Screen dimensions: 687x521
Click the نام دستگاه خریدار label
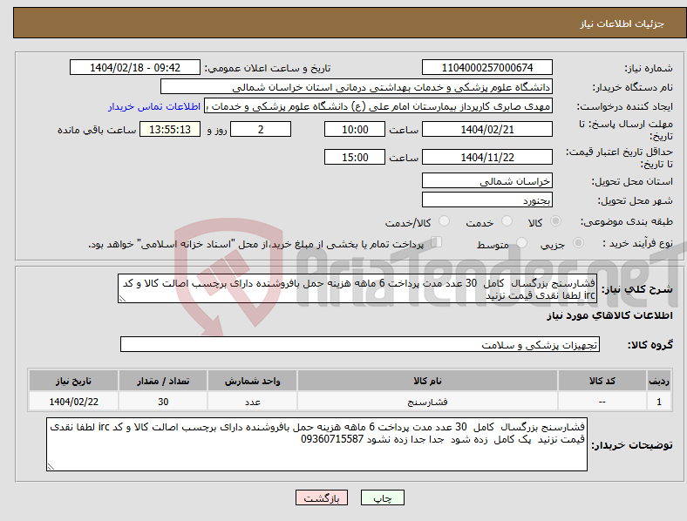click(x=633, y=87)
